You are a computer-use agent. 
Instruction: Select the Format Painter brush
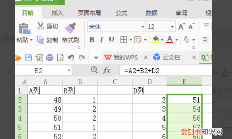70,28
